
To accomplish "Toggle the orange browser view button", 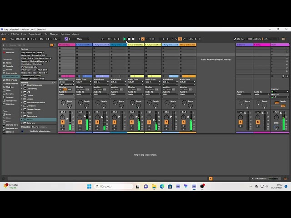I will tap(4, 39).
